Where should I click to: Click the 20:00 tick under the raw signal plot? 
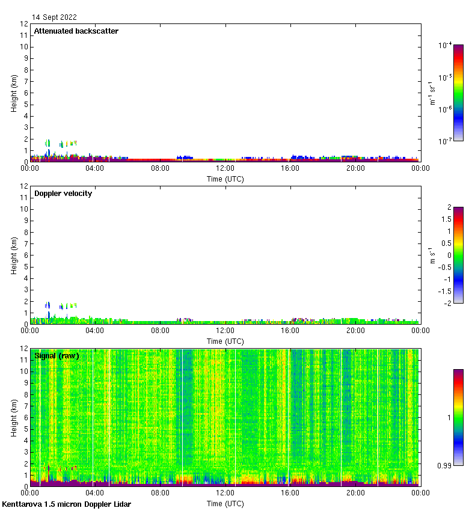355,494
